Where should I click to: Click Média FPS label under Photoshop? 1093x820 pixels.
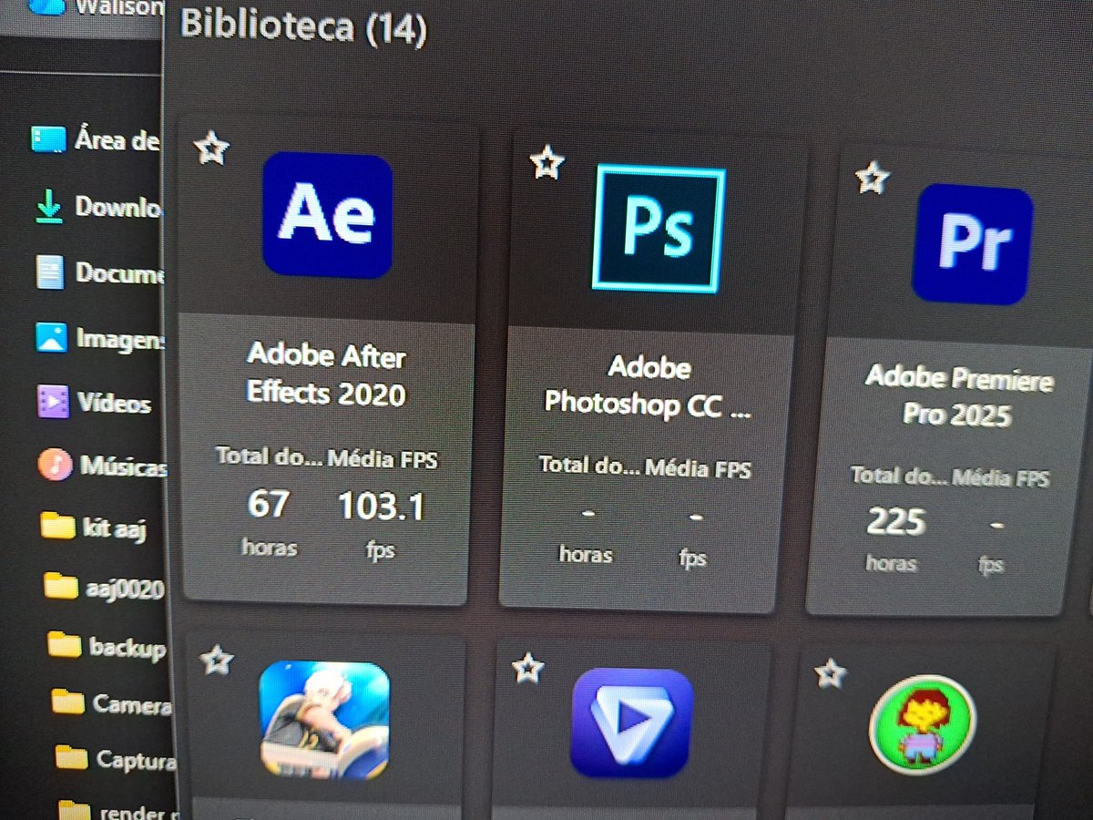(699, 469)
